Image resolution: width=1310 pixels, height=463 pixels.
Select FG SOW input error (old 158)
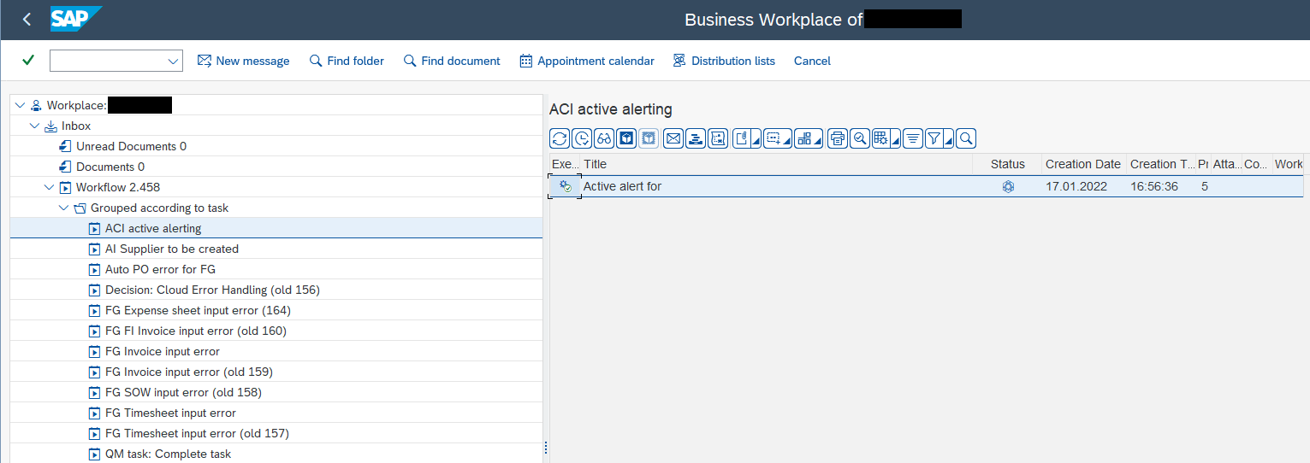(x=183, y=392)
